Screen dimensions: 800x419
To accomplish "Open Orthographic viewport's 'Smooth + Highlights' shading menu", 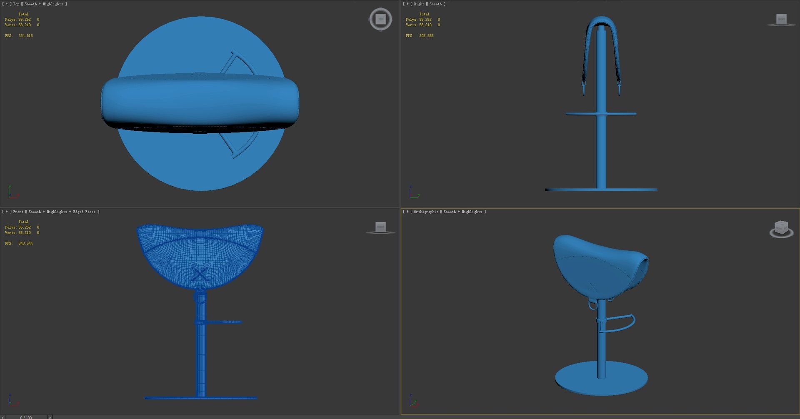I will 462,212.
